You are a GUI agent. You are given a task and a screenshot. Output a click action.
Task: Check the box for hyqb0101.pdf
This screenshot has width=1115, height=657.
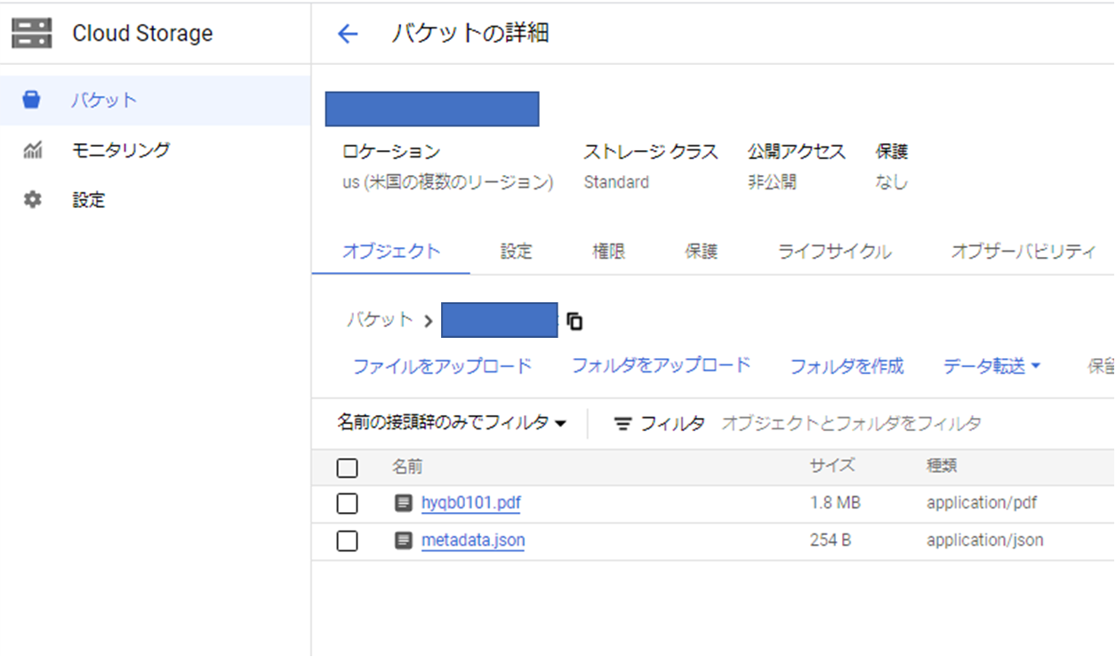click(x=348, y=504)
